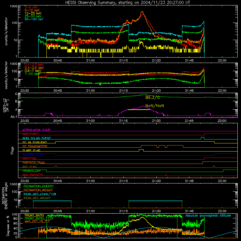
Task: Click the NaN/NaN annotation in GOES panel
Action: point(155,106)
